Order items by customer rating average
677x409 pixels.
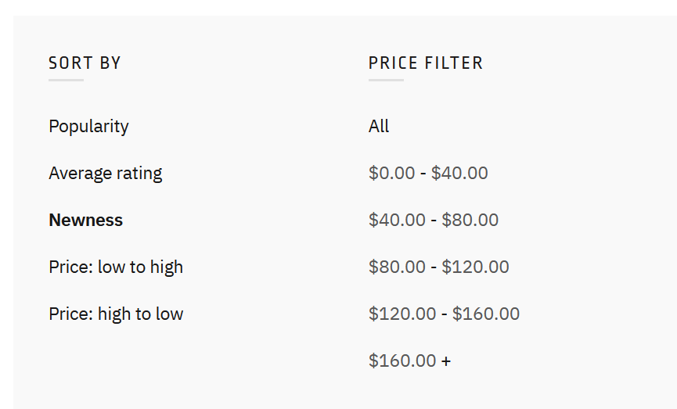105,174
